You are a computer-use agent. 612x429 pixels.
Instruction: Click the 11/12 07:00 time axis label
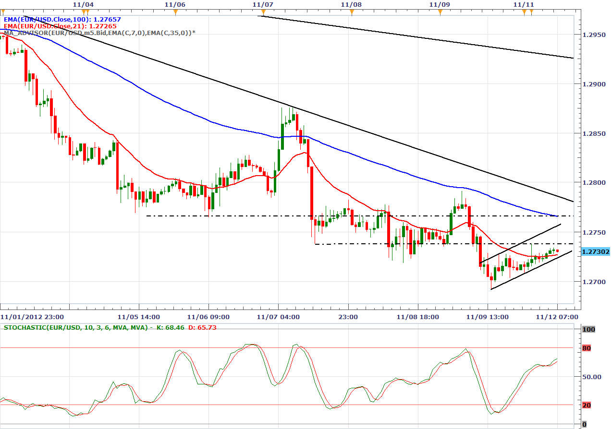tap(557, 317)
